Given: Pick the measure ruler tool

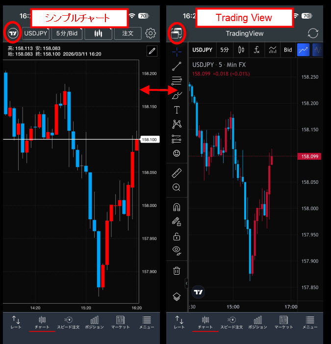Looking at the screenshot, I should point(177,172).
